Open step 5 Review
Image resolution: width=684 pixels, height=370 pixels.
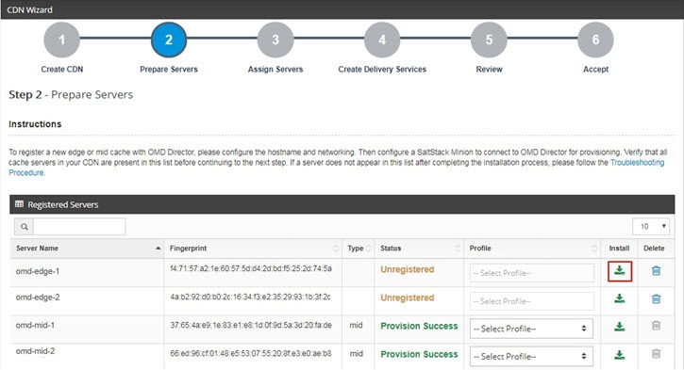coord(489,40)
